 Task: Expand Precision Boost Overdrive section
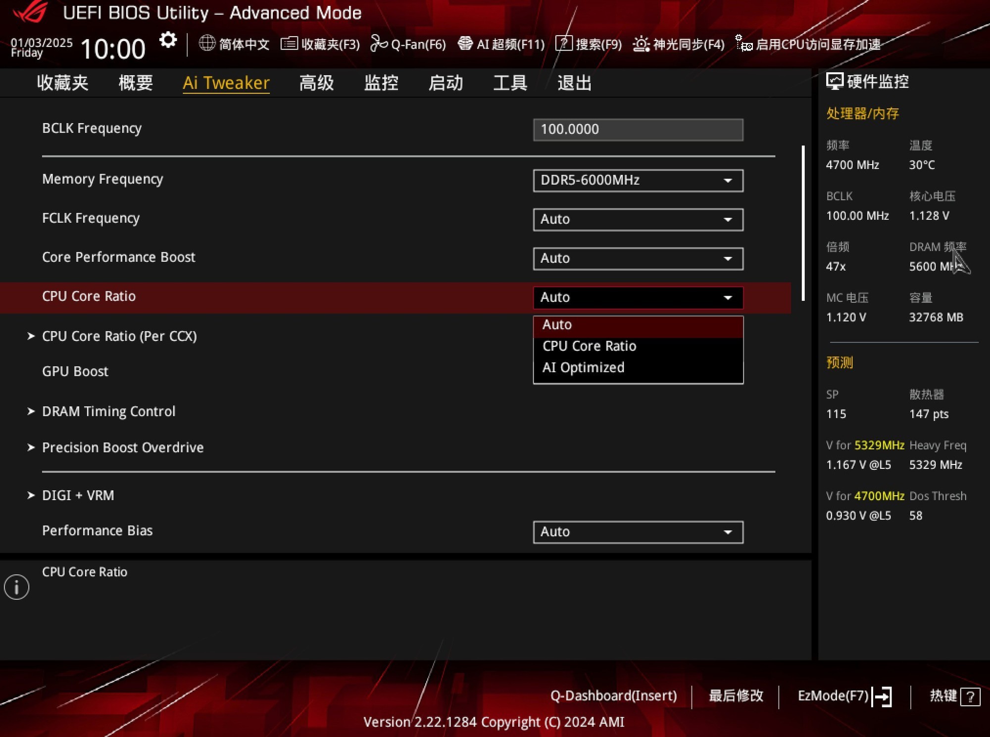point(122,448)
